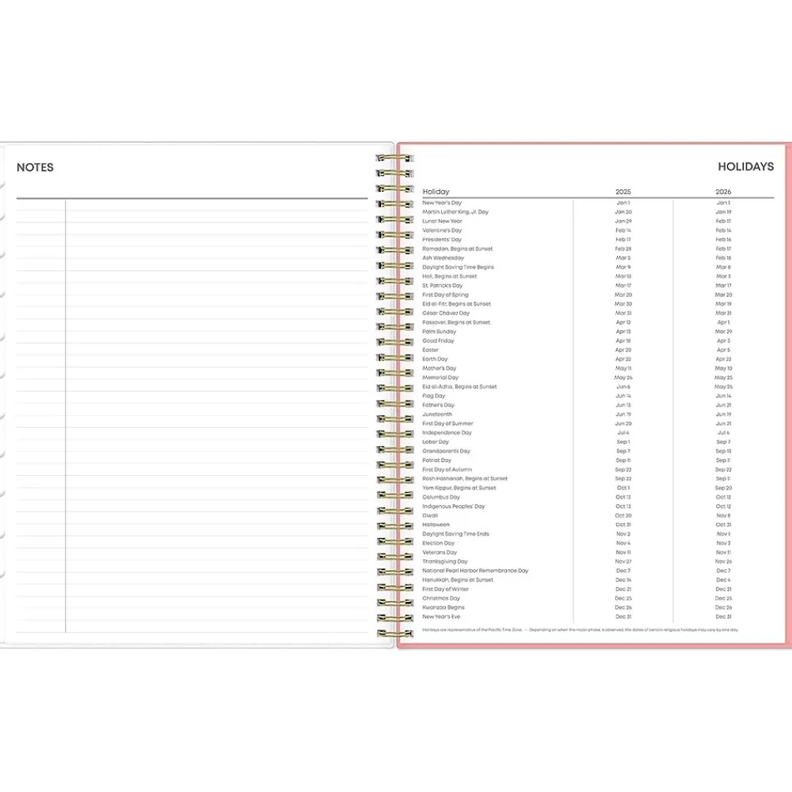Select the Thanksgiving Day label
This screenshot has height=792, width=792.
(445, 562)
